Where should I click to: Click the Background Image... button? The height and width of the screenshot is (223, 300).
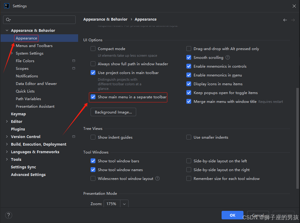[113, 112]
